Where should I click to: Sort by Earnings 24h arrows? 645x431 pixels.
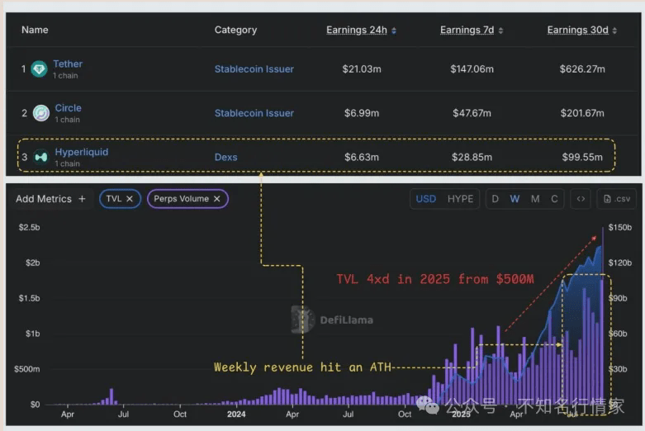pyautogui.click(x=394, y=31)
